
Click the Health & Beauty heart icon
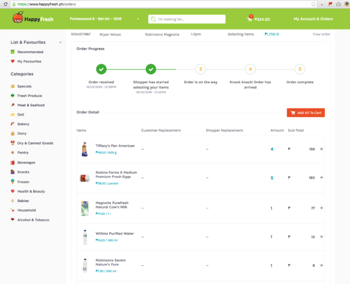(x=13, y=191)
